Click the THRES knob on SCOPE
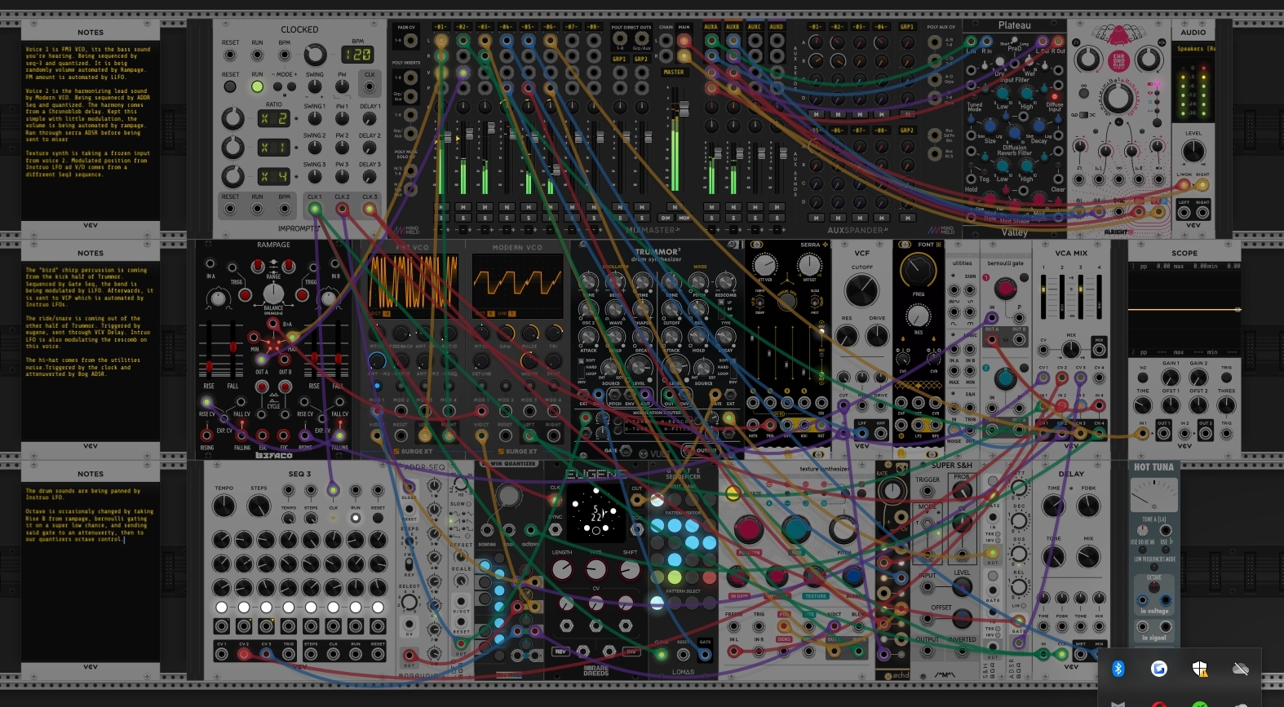1284x707 pixels. [1226, 404]
